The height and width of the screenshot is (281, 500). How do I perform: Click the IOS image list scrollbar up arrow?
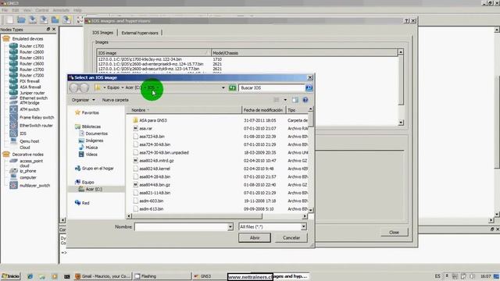pyautogui.click(x=401, y=52)
